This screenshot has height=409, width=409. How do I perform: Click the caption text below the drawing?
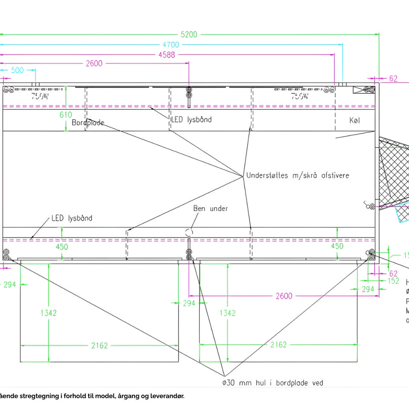pos(92,396)
